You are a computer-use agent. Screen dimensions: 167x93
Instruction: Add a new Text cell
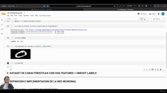(15, 19)
